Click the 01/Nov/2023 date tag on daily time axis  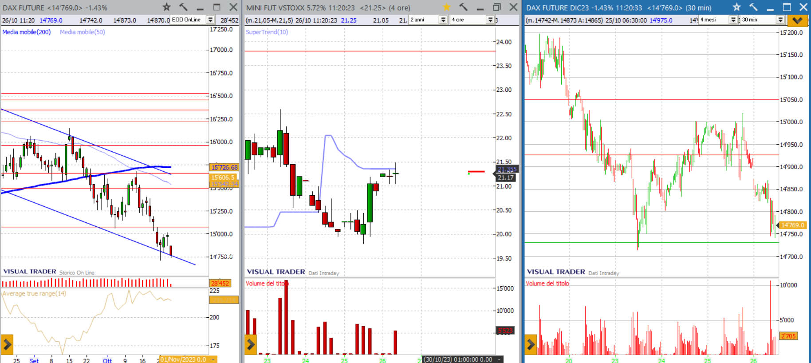pos(187,359)
